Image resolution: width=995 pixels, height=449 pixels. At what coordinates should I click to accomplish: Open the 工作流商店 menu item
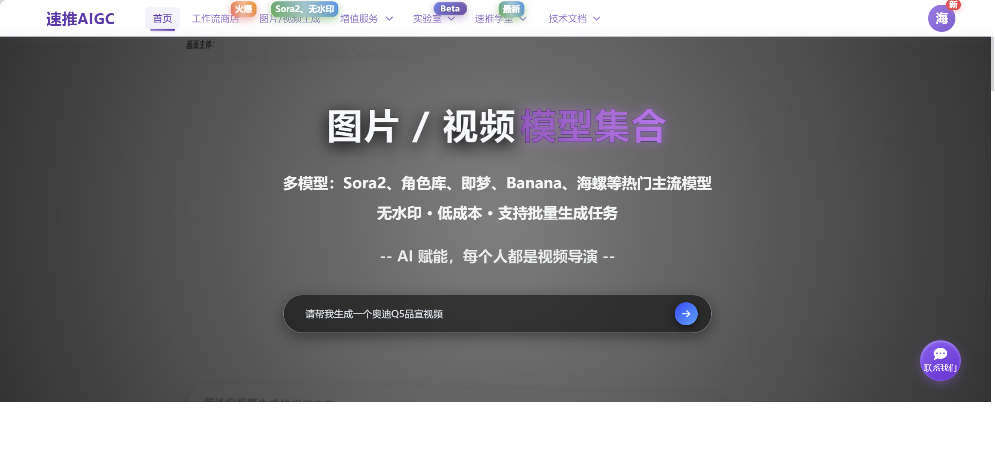(216, 18)
